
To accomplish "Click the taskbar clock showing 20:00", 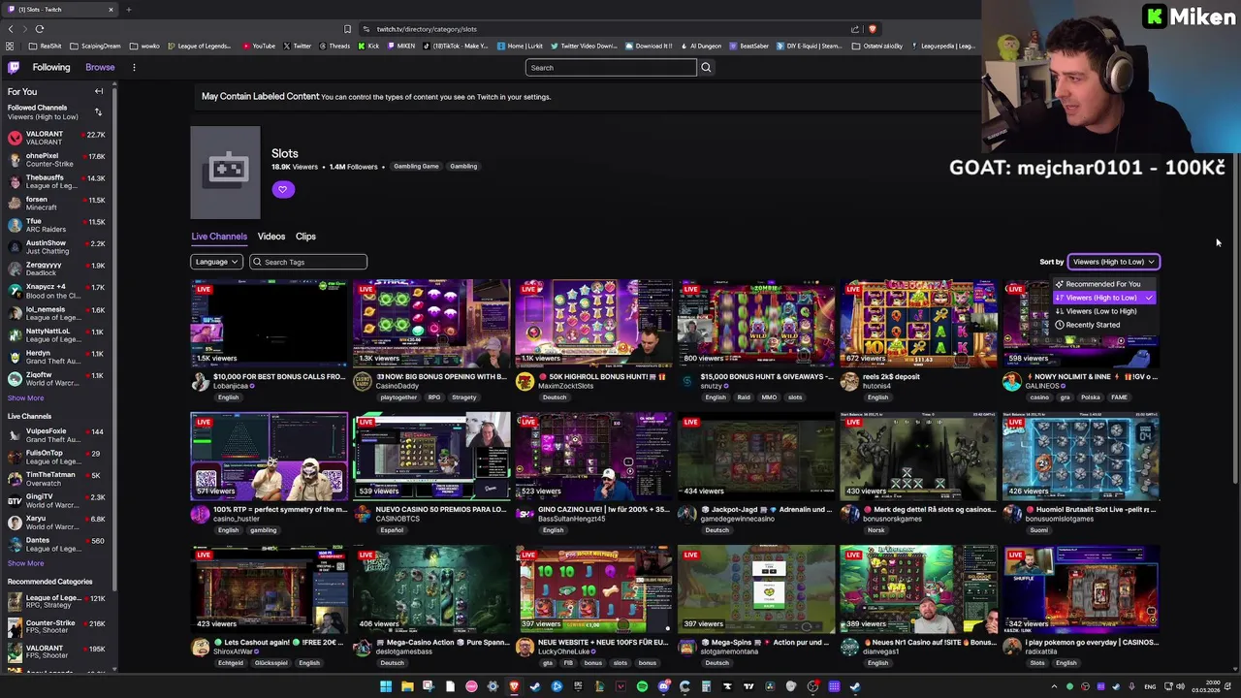I will coord(1205,686).
